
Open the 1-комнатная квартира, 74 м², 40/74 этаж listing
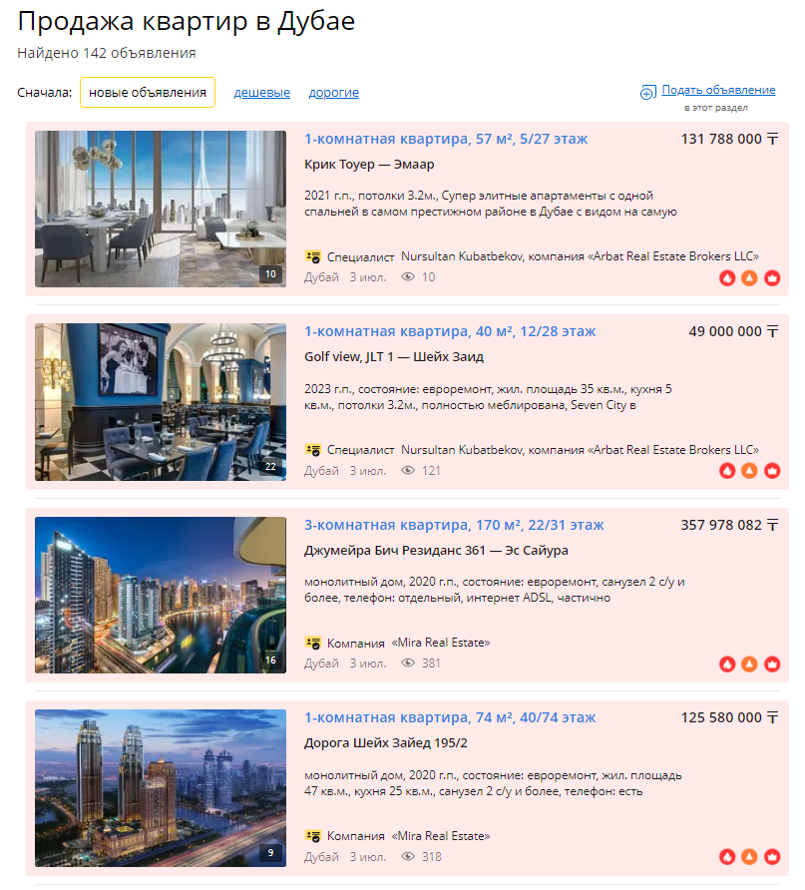(450, 718)
